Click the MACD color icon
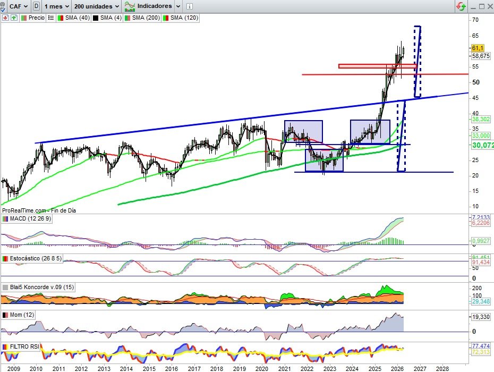The image size is (494, 372). coord(5,219)
